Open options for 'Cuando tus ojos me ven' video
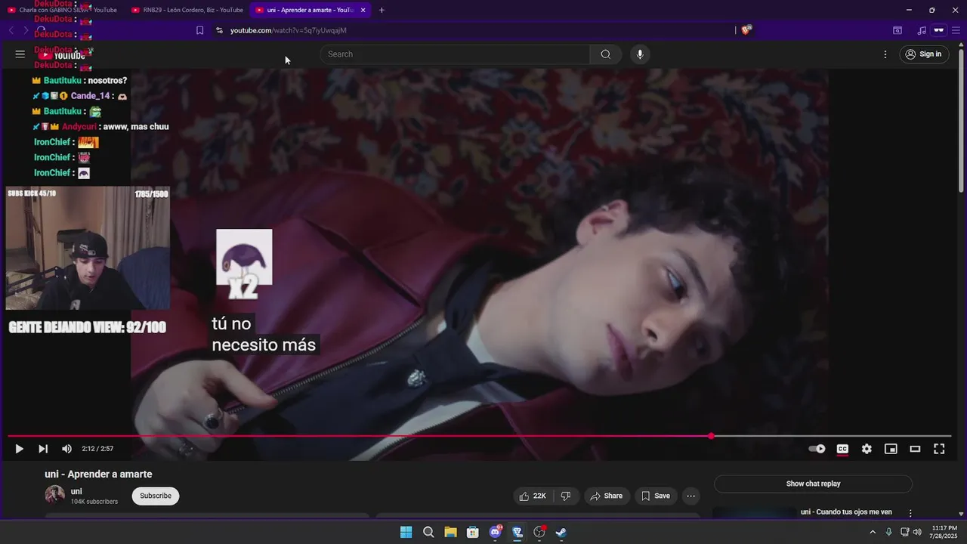The image size is (967, 544). 910,513
